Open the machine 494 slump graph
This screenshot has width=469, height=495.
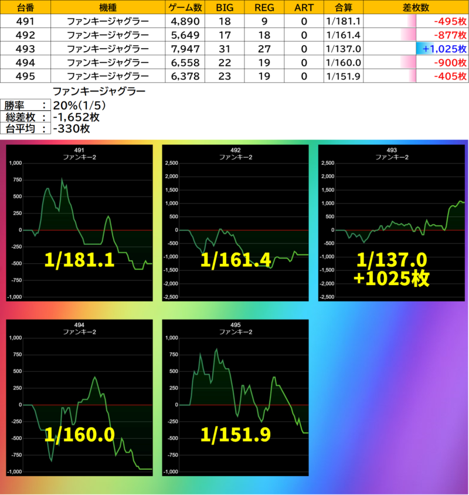80,398
